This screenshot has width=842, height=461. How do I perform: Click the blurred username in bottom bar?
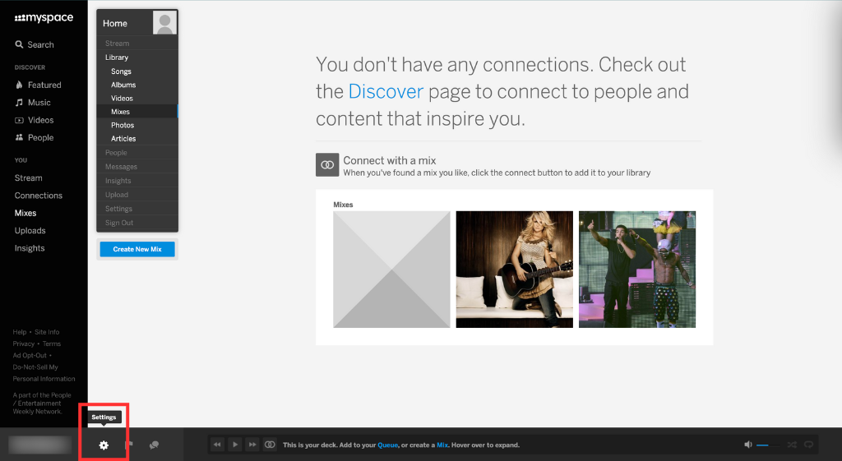click(x=40, y=445)
